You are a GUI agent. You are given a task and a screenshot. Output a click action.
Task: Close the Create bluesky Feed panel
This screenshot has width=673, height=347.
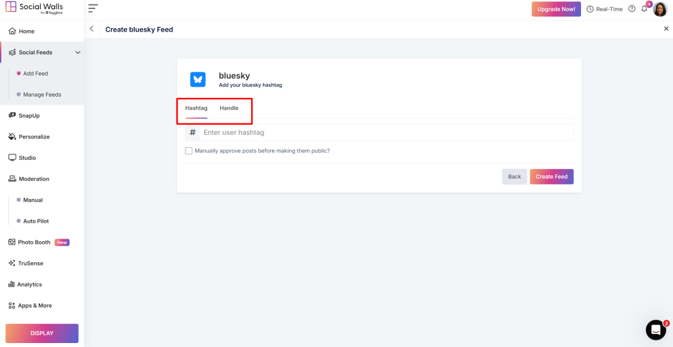click(666, 29)
